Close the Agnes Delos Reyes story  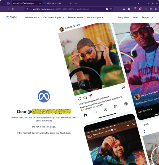pyautogui.click(x=134, y=124)
